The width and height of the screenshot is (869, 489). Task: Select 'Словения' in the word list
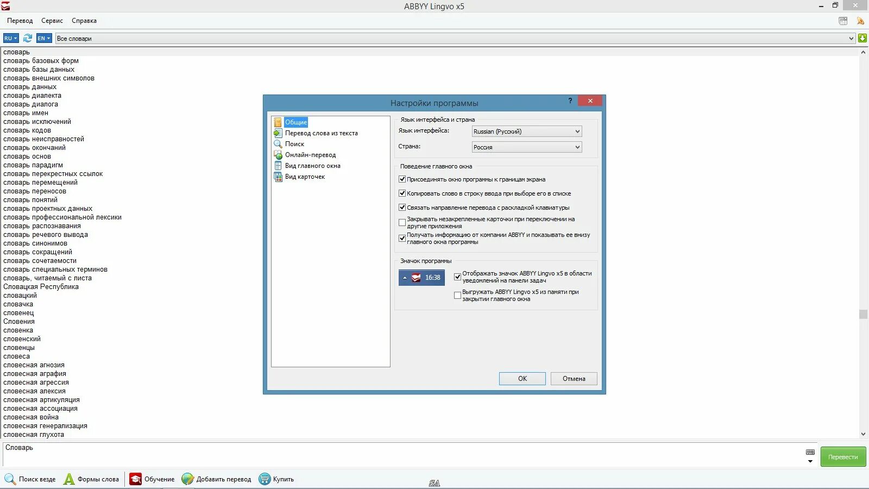tap(19, 322)
